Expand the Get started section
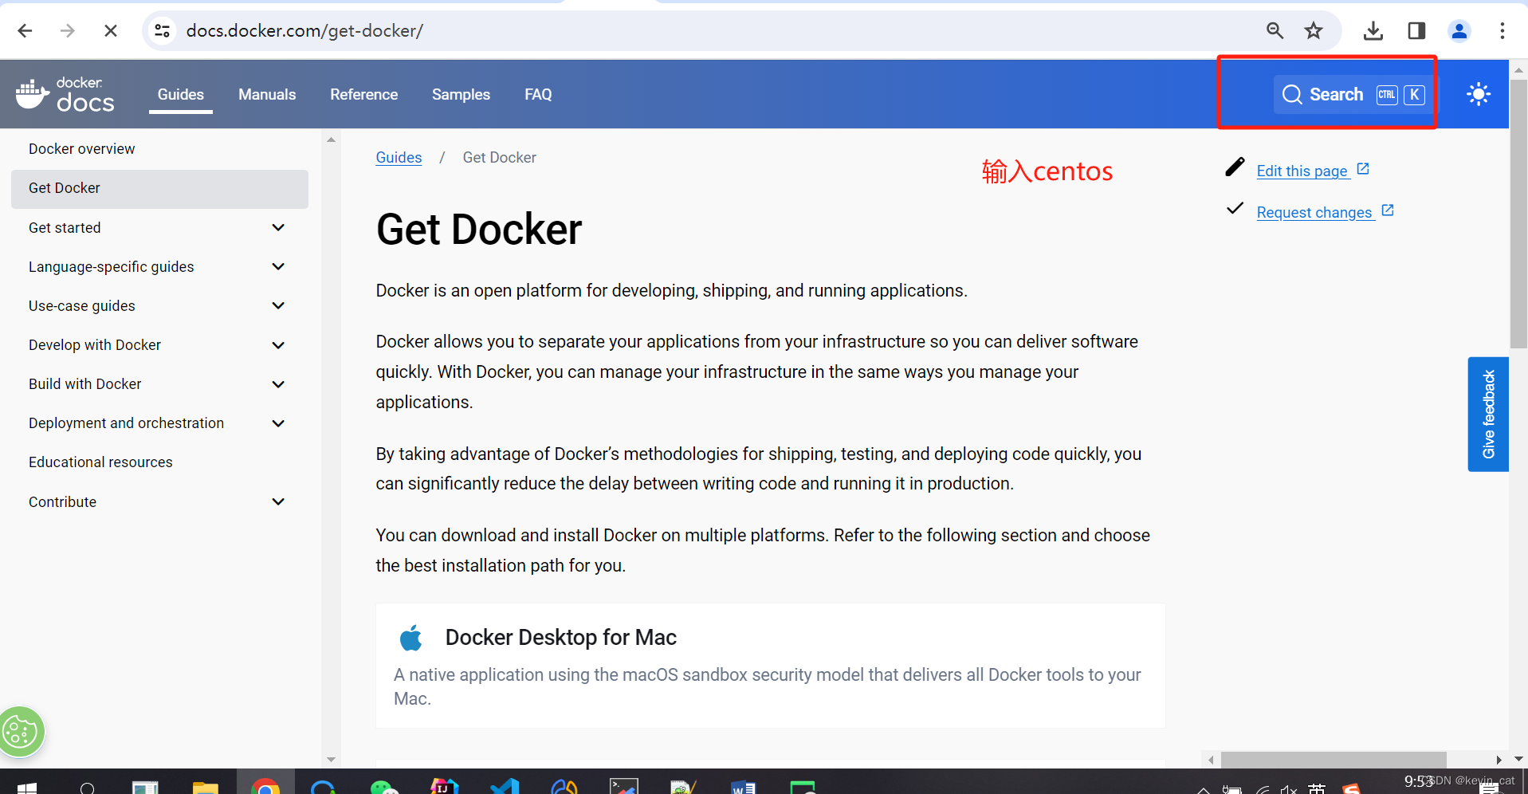 pyautogui.click(x=278, y=228)
